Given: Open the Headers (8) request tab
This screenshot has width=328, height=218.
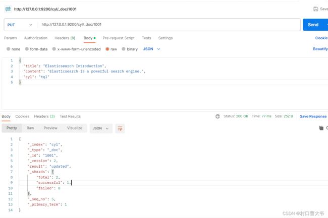Looking at the screenshot, I should click(x=65, y=38).
